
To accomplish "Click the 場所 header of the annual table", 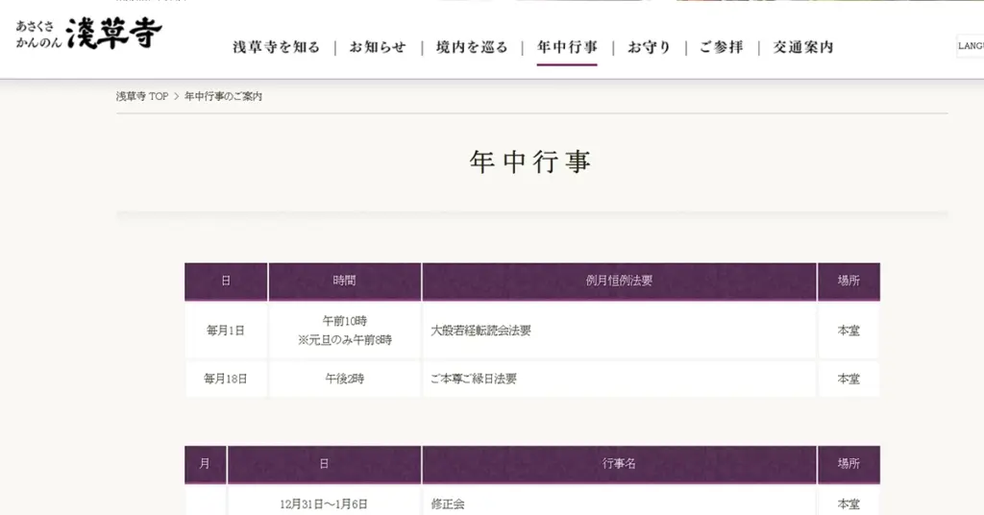I will 849,464.
